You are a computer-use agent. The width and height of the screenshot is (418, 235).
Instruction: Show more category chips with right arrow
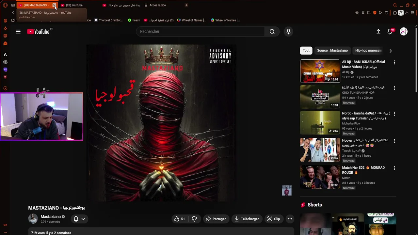(391, 51)
